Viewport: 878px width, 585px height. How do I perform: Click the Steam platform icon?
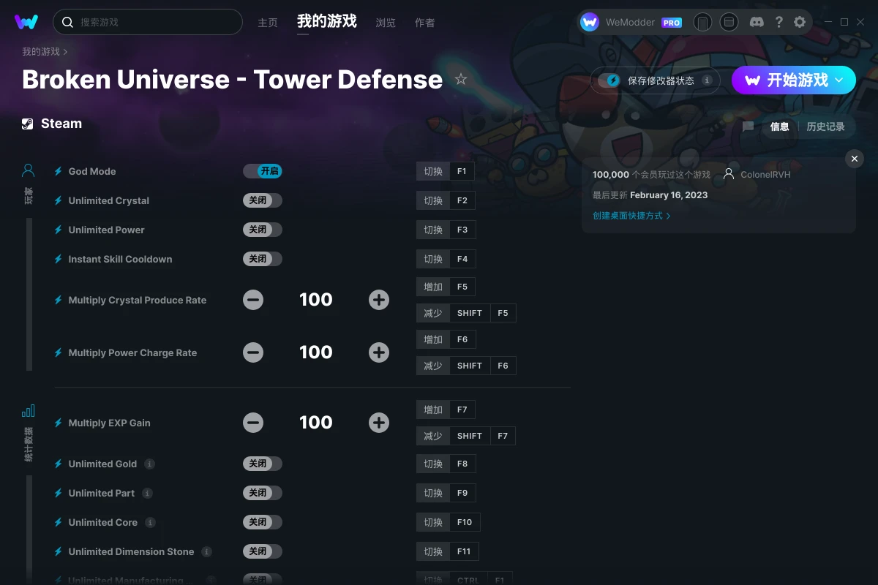pos(28,124)
